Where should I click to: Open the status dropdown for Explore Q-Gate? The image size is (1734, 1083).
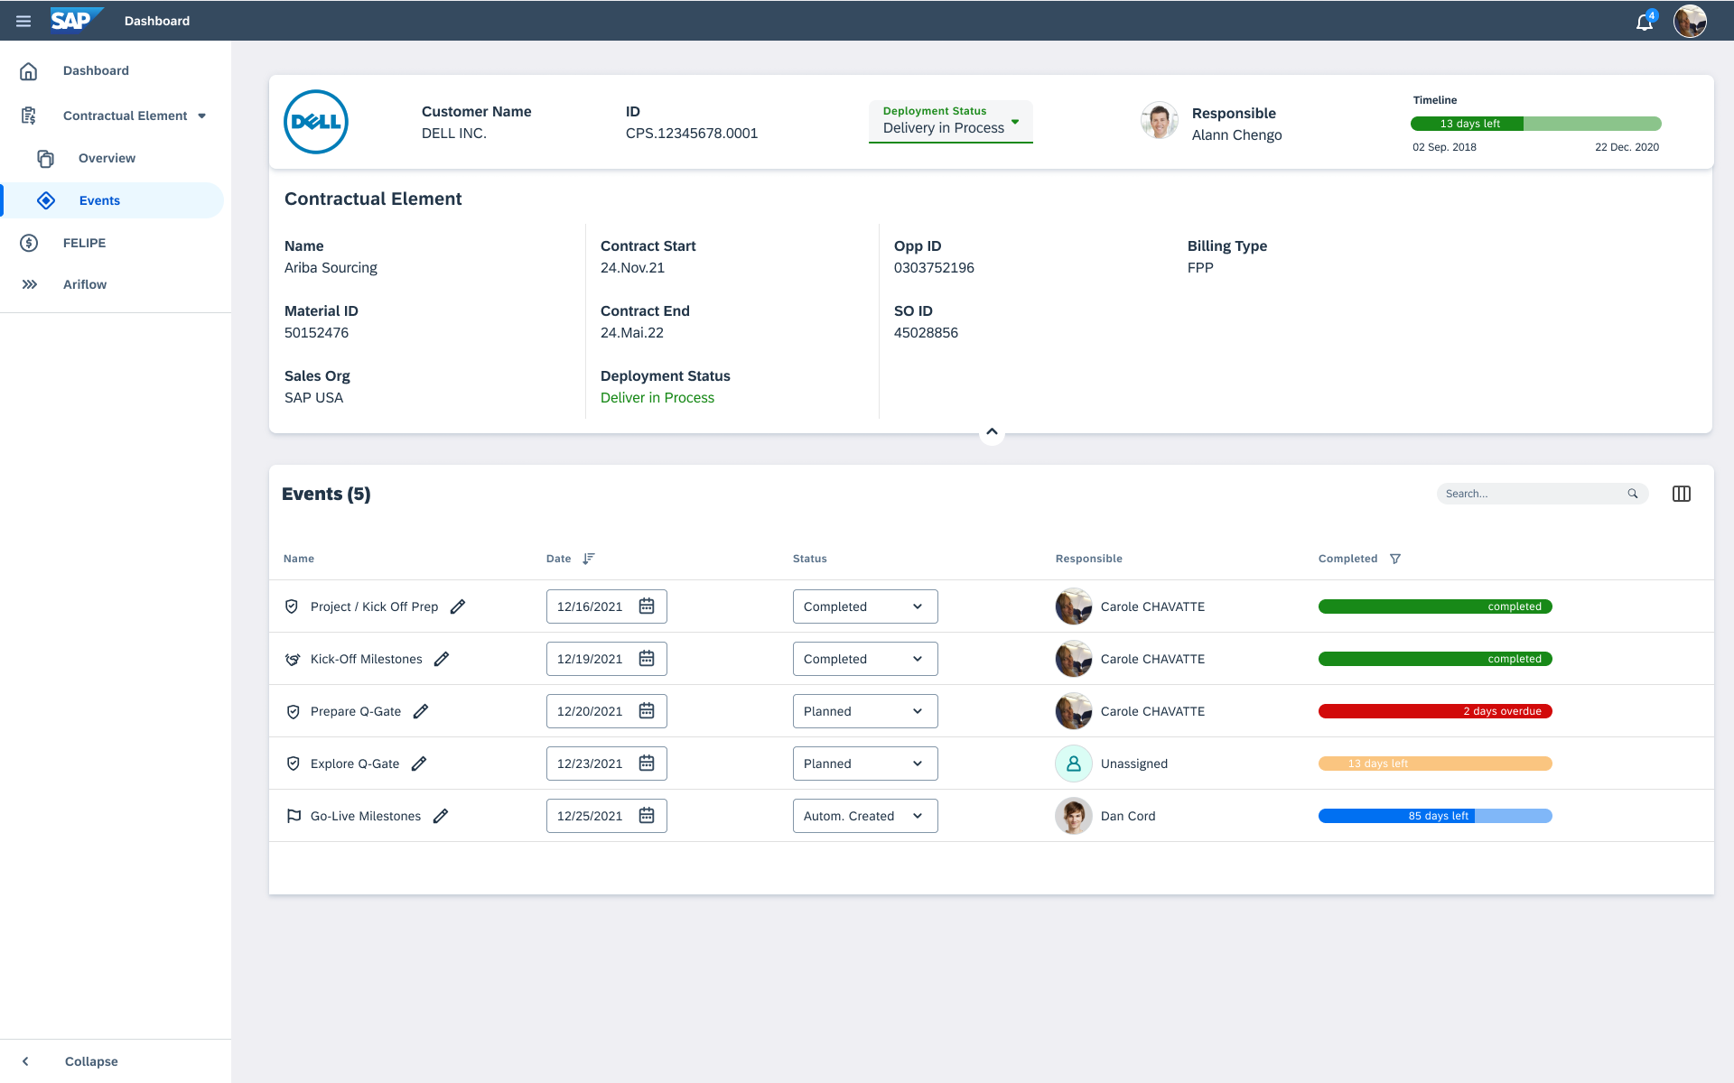click(864, 764)
